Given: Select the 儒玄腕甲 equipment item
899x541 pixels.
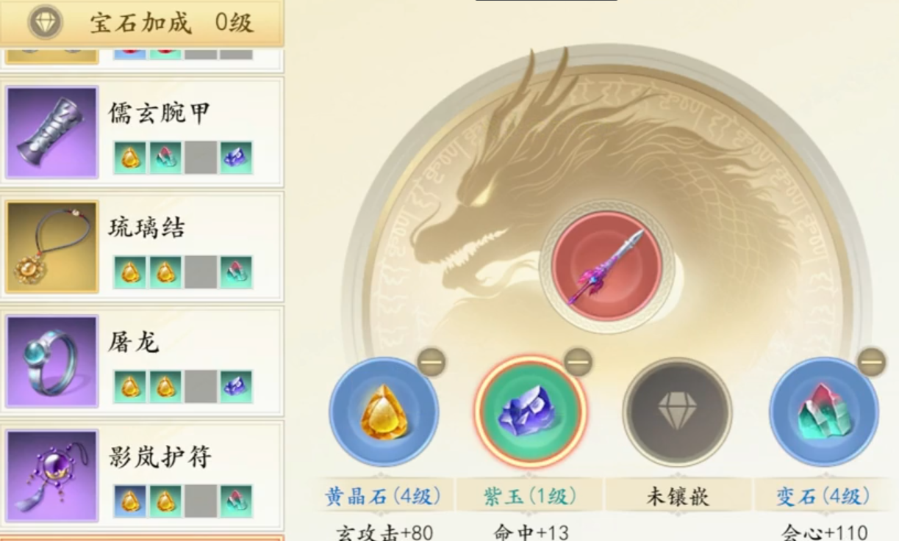Looking at the screenshot, I should [x=142, y=132].
